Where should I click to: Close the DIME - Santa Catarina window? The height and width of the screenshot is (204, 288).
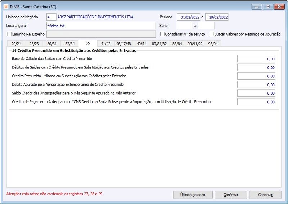click(x=279, y=7)
